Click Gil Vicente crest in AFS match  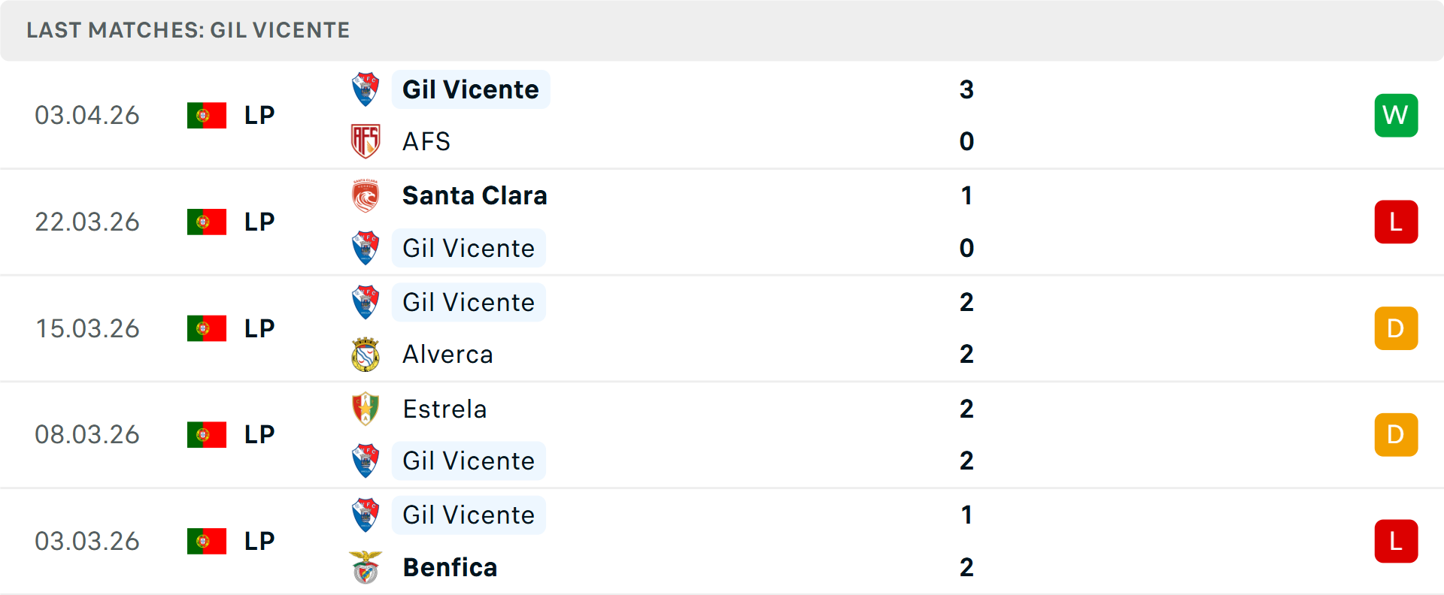(x=366, y=89)
